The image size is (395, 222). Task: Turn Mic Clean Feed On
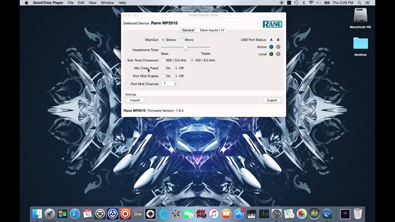coord(163,68)
